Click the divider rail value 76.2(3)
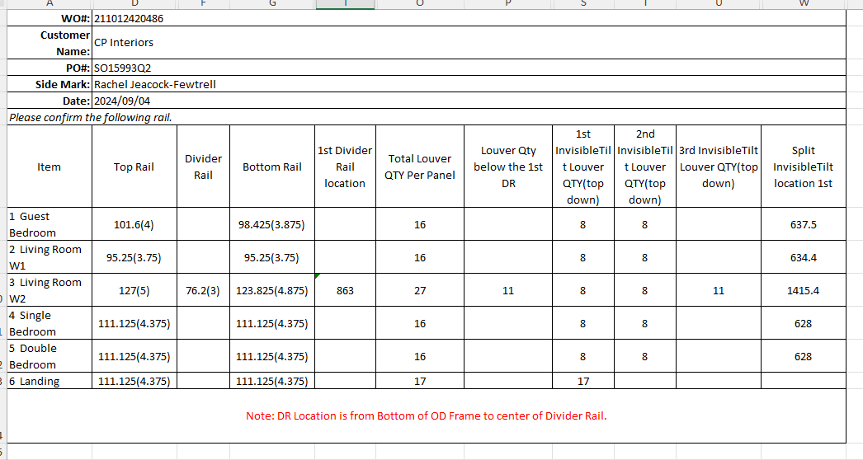The height and width of the screenshot is (460, 863). pyautogui.click(x=203, y=290)
